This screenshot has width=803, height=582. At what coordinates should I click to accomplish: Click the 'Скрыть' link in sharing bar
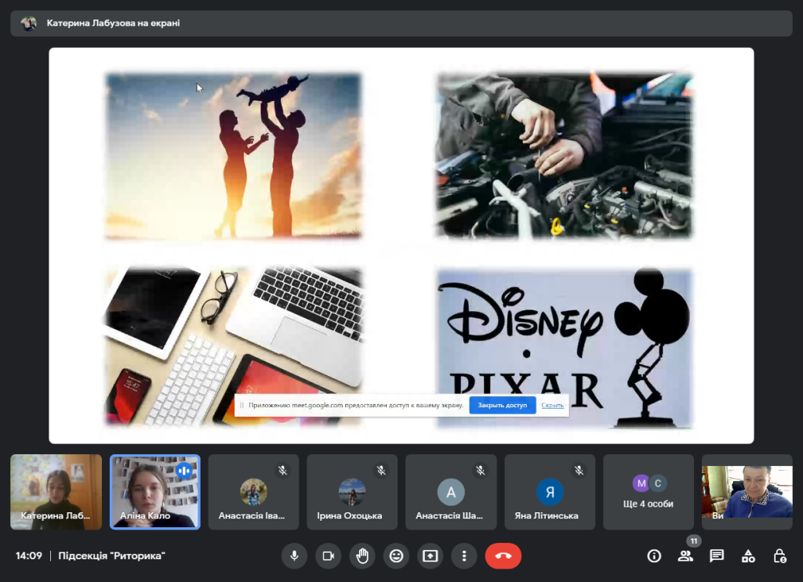point(553,406)
